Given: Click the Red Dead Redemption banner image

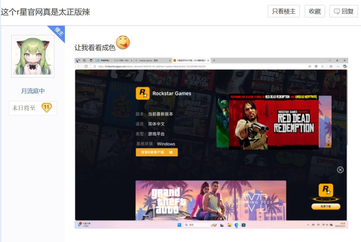Looking at the screenshot, I should coord(274,122).
